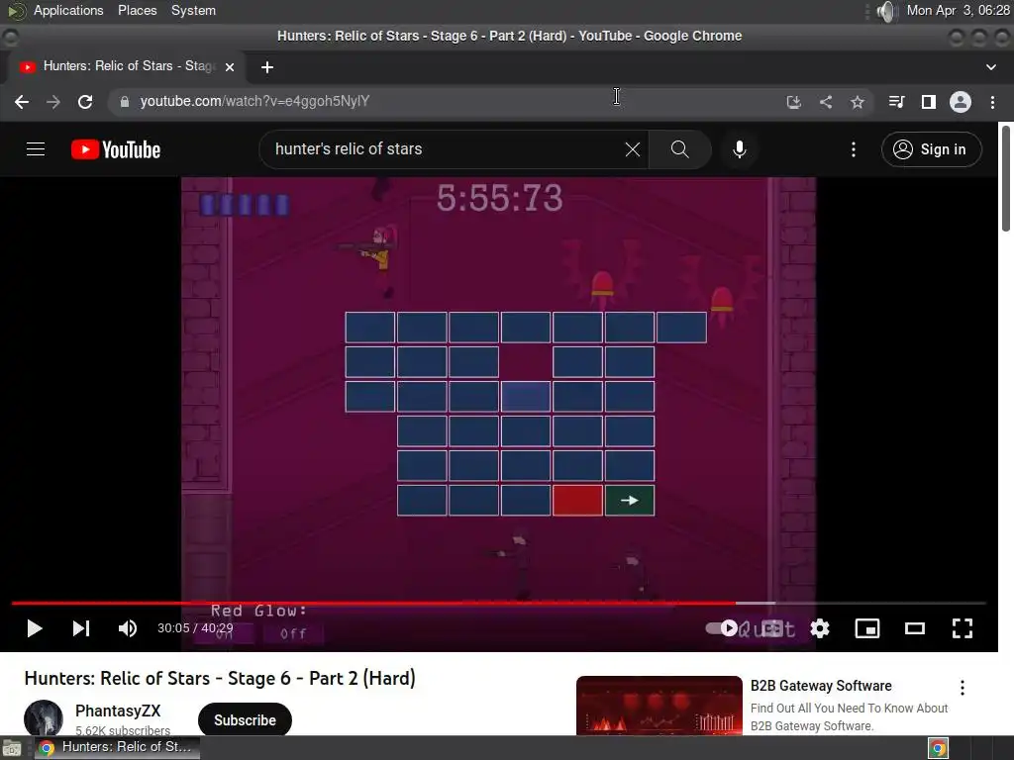This screenshot has width=1014, height=760.
Task: Enter fullscreen mode
Action: [x=963, y=628]
